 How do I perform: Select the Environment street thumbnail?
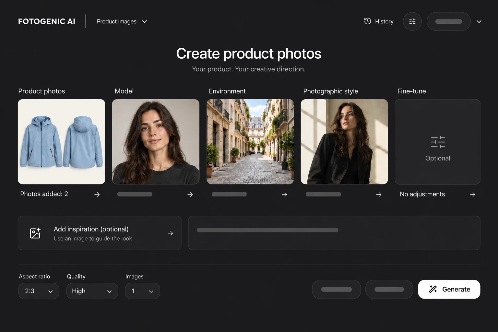click(250, 142)
